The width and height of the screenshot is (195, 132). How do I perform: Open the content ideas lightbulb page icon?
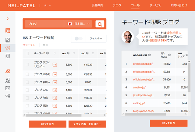click(8, 56)
